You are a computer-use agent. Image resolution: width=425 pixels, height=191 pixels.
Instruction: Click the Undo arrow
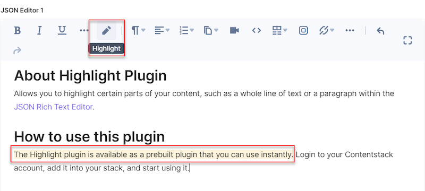380,31
